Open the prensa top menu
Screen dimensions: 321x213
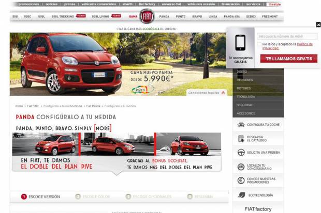[69, 4]
